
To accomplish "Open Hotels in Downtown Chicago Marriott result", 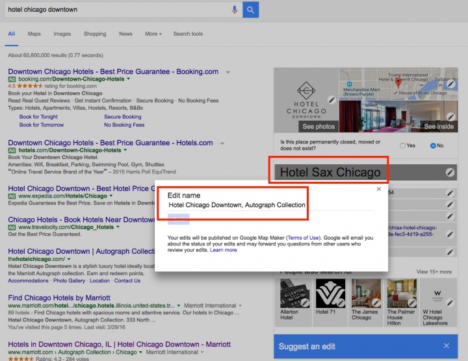I will click(x=119, y=344).
